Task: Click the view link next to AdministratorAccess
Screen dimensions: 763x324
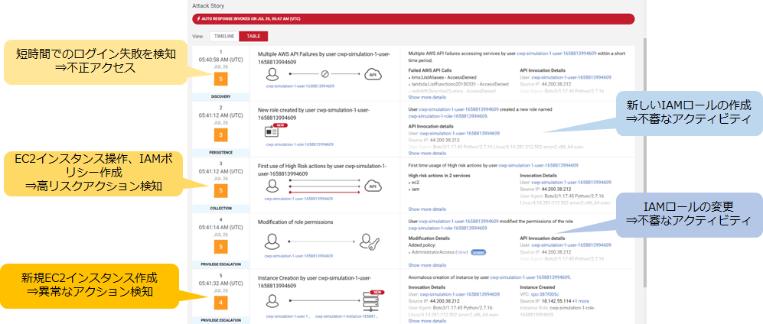Action: 461,253
